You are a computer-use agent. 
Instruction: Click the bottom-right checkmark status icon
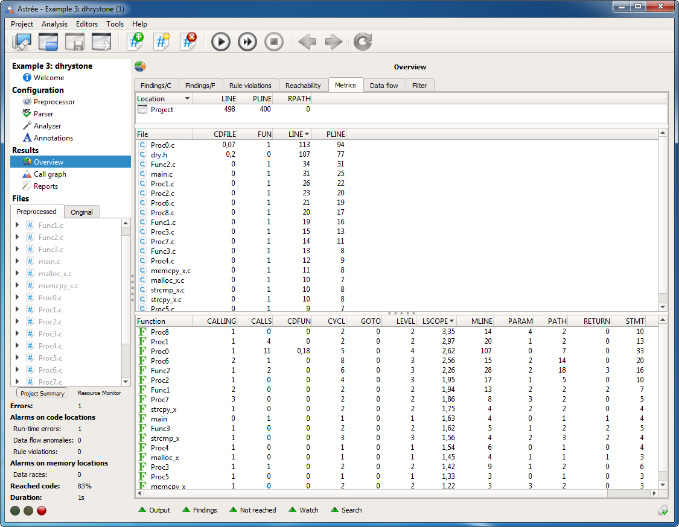pos(663,510)
